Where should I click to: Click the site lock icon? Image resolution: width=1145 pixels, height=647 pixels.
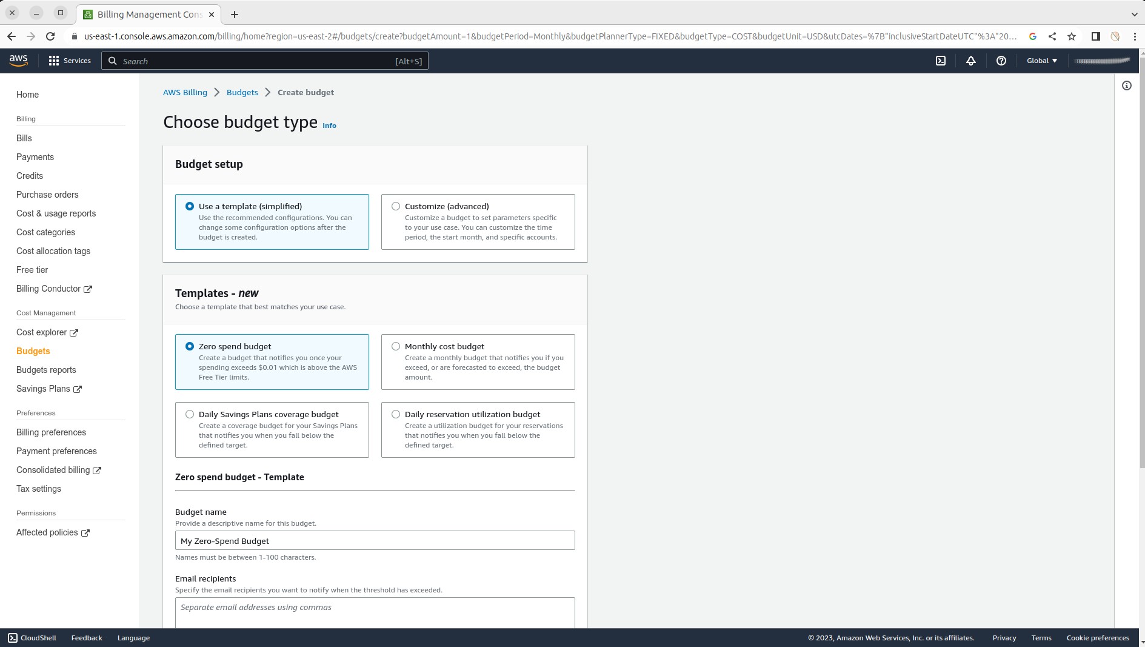click(x=75, y=36)
